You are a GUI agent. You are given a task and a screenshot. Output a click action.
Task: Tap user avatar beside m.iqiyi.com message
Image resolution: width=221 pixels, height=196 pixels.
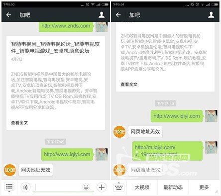tap(211, 147)
